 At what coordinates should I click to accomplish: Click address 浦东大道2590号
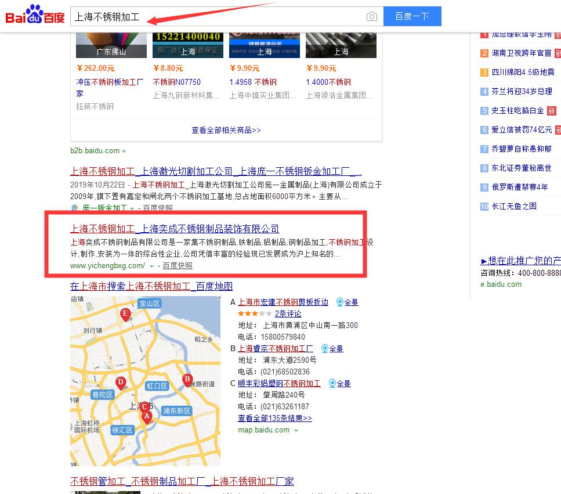pyautogui.click(x=289, y=360)
